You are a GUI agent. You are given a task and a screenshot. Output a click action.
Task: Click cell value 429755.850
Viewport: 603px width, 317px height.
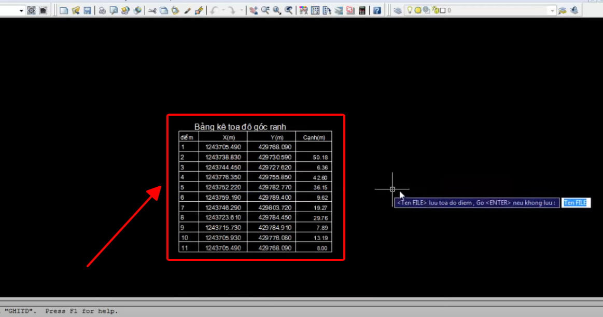pos(275,177)
